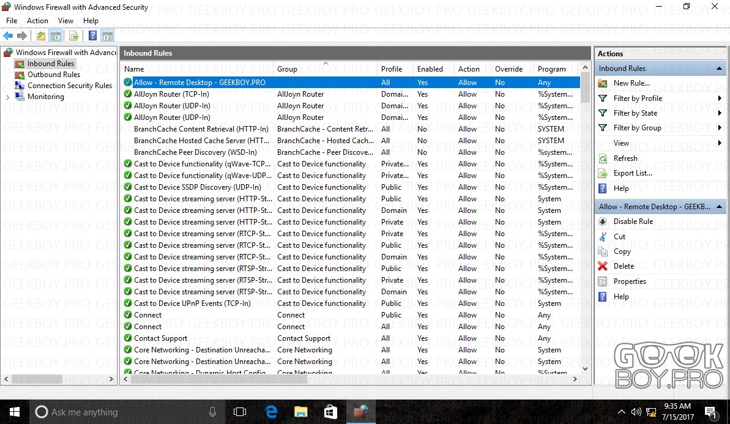Open Help from the toolbar question-mark icon
730x424 pixels.
(92, 36)
